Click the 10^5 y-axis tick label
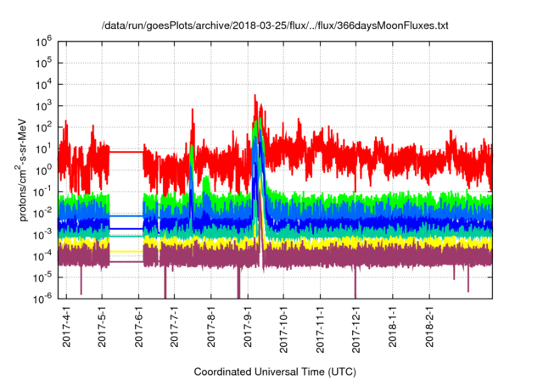Screen dimensions: 543x380 point(43,64)
